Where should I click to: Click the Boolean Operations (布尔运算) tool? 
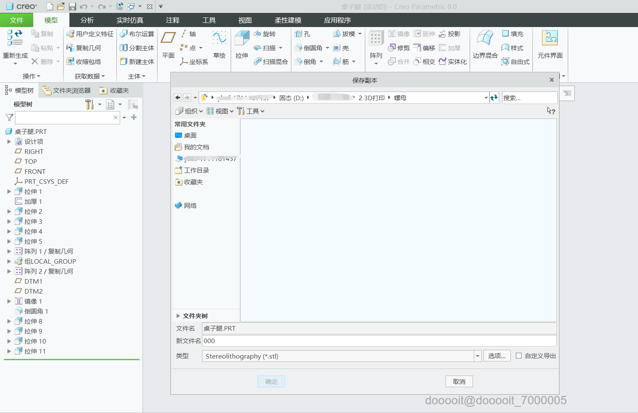(x=137, y=34)
